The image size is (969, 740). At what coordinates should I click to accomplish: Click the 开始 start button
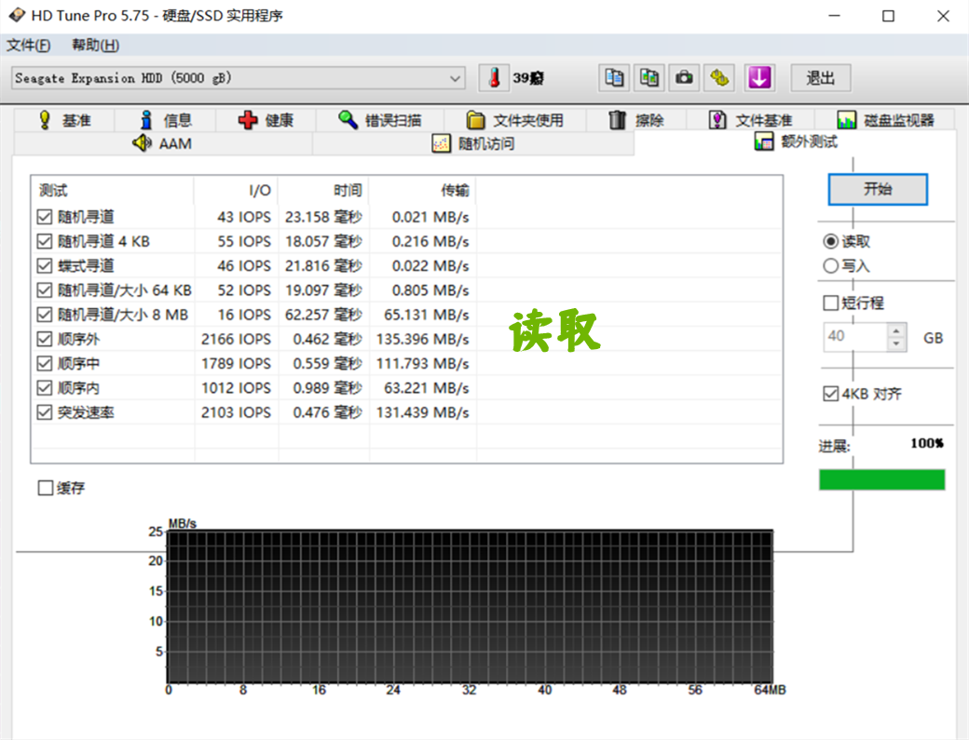pos(878,189)
